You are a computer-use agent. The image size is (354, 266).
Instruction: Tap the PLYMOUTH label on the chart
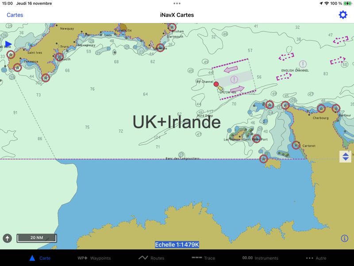(123, 31)
